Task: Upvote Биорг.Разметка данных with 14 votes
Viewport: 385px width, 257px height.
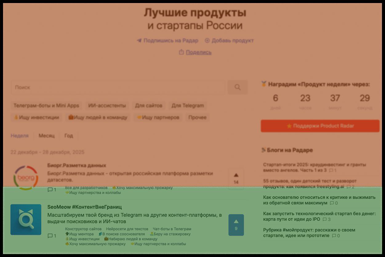Action: (236, 179)
